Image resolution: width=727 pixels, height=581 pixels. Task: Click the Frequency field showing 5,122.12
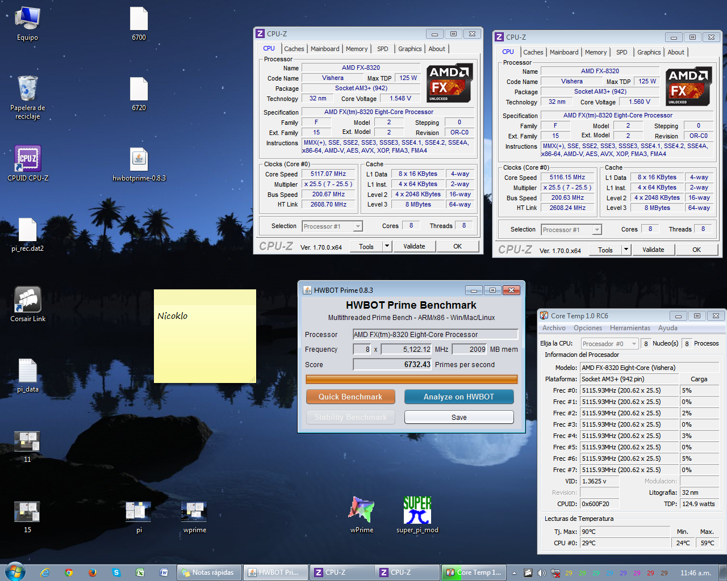pyautogui.click(x=406, y=350)
